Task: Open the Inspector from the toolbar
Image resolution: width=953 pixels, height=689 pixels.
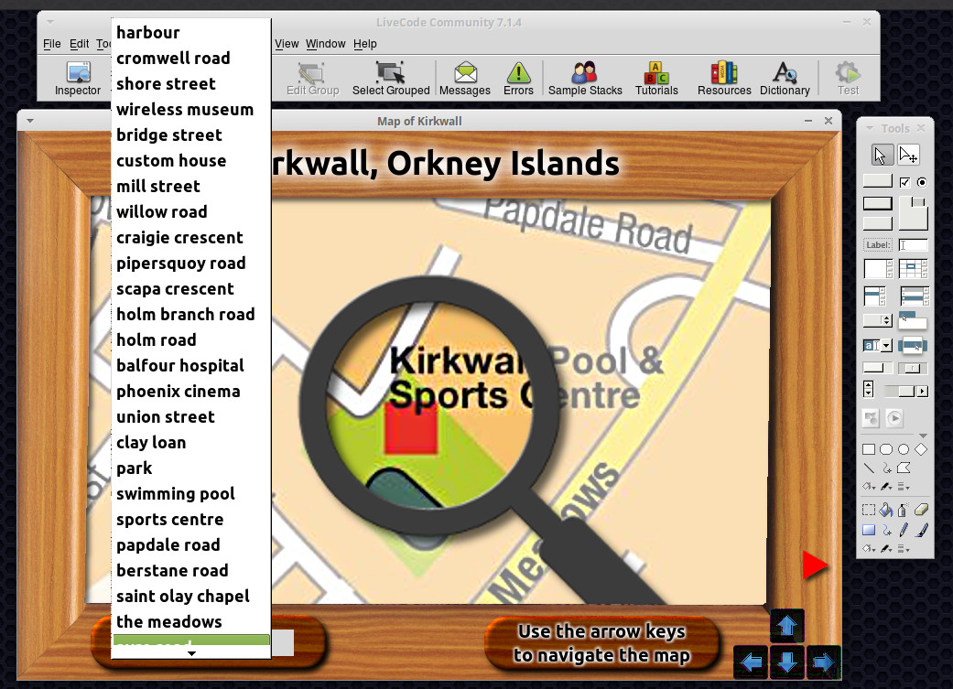Action: (78, 78)
